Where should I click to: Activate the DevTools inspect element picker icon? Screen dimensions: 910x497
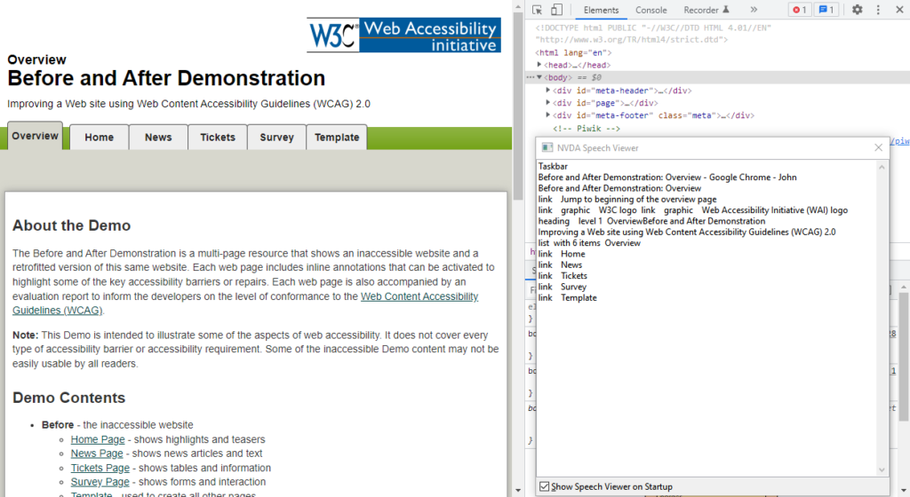point(538,10)
